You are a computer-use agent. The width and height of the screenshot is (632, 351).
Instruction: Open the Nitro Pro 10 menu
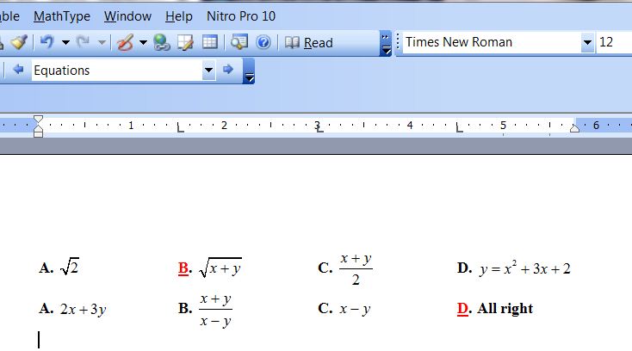pyautogui.click(x=241, y=16)
